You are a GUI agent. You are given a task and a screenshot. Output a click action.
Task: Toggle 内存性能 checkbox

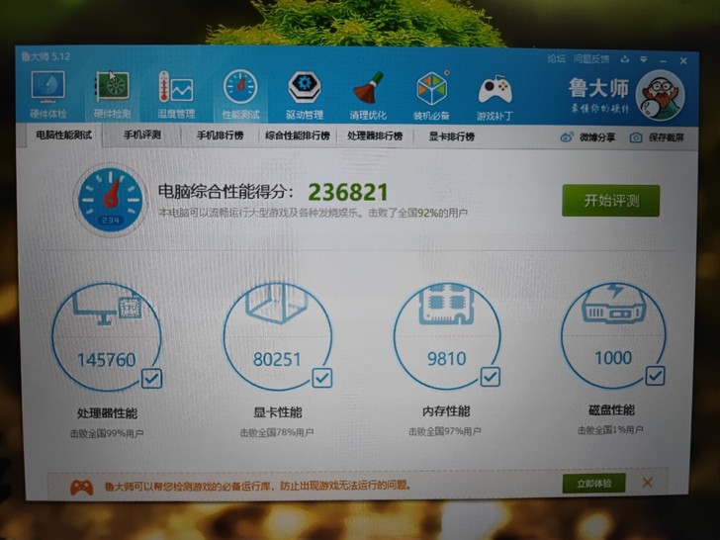click(x=491, y=377)
